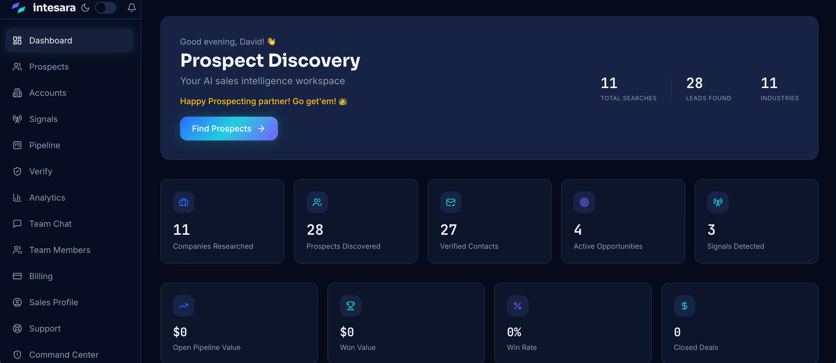The image size is (836, 363).
Task: Click the 'Closed Deals' label
Action: coord(696,348)
